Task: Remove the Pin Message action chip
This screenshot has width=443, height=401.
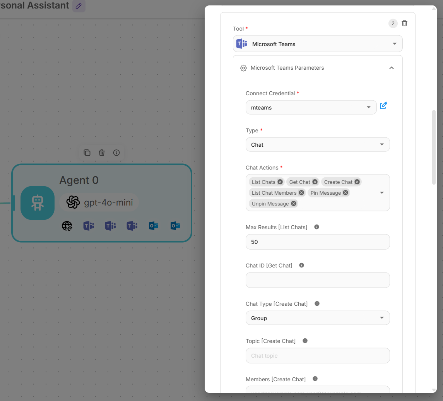Action: [346, 193]
